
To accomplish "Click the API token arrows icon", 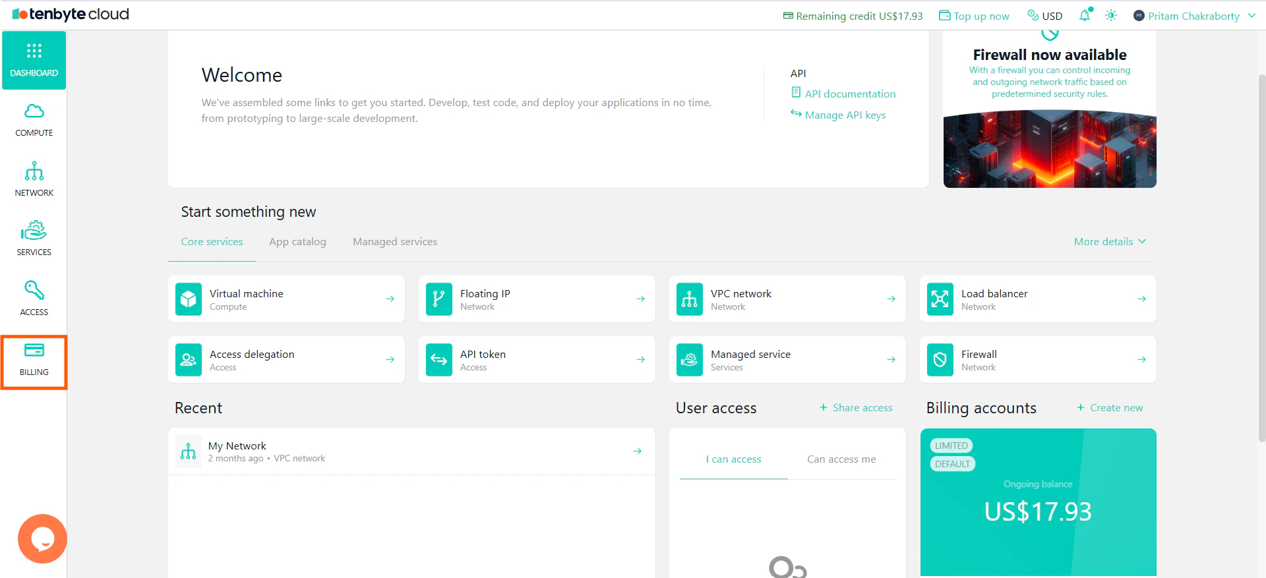I will point(439,360).
